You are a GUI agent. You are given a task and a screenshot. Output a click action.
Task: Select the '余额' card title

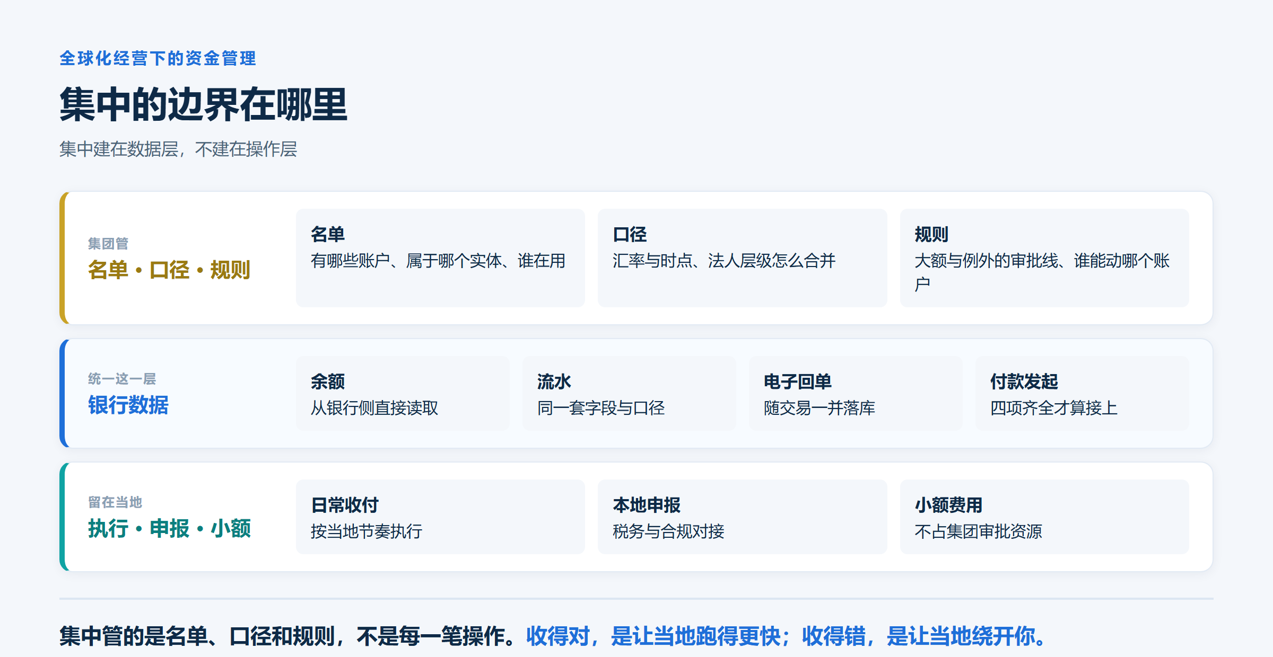328,381
